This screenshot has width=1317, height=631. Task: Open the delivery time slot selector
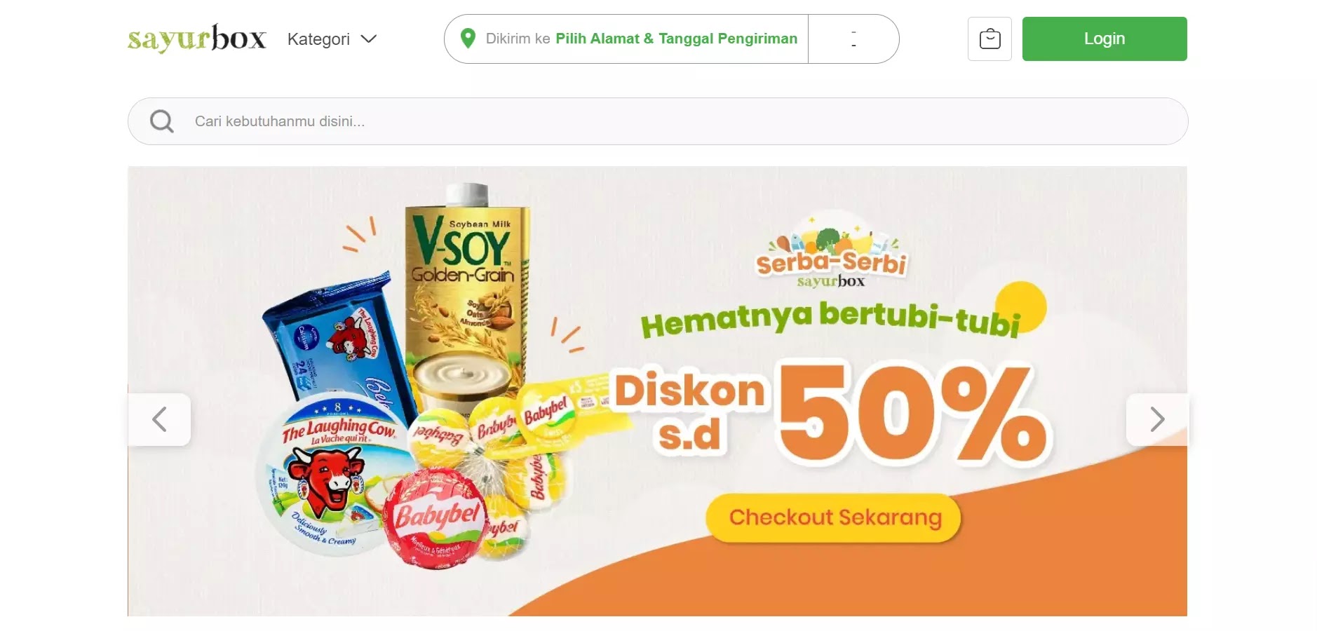(853, 39)
